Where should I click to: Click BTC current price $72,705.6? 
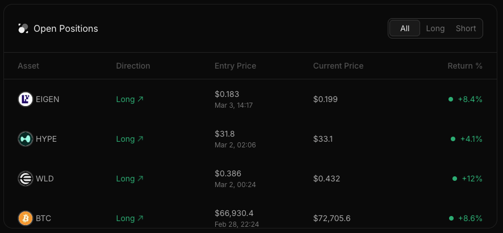pos(332,219)
